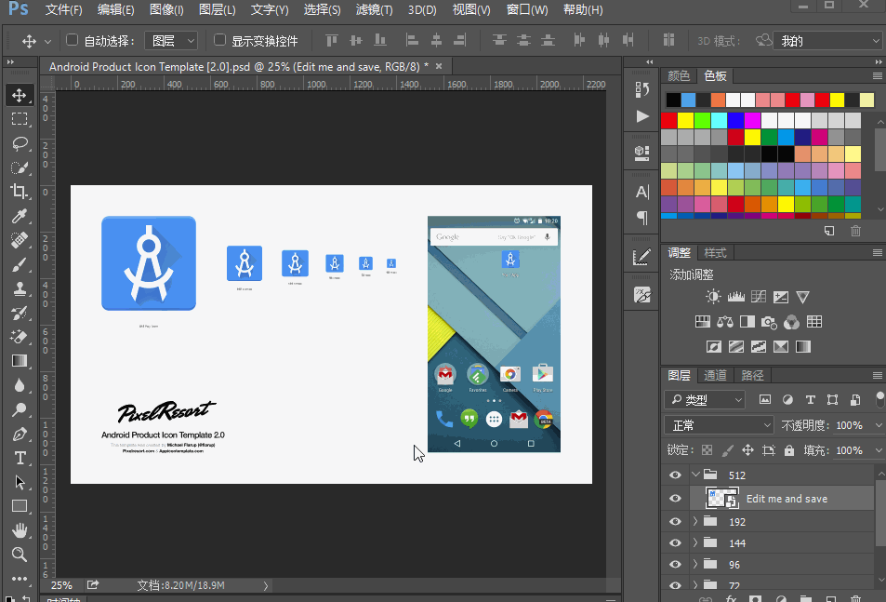Toggle lock all on the layer
Viewport: 886px width, 602px height.
[788, 450]
